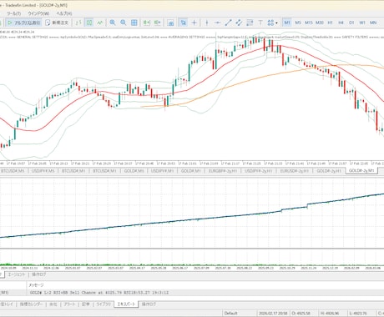384x317 pixels.
Task: Select the Expert log message row
Action: 192,293
